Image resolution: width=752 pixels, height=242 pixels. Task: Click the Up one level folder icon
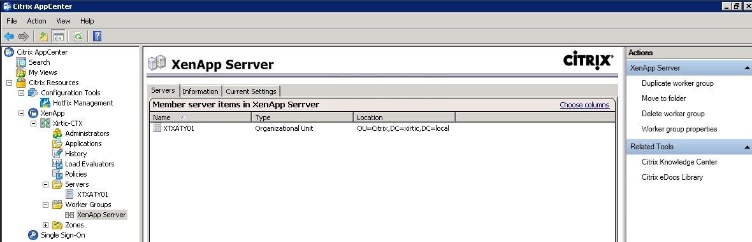[43, 36]
